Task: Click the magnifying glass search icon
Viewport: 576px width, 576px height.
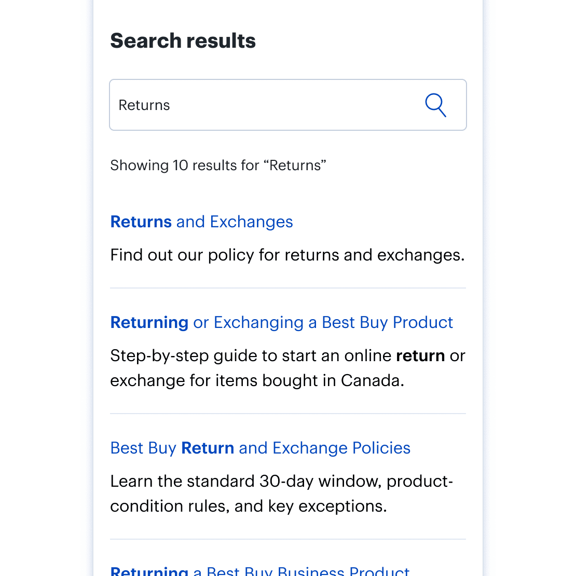Action: point(435,105)
